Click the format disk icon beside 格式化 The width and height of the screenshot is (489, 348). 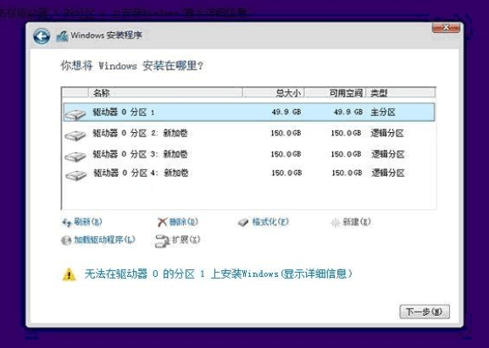243,223
